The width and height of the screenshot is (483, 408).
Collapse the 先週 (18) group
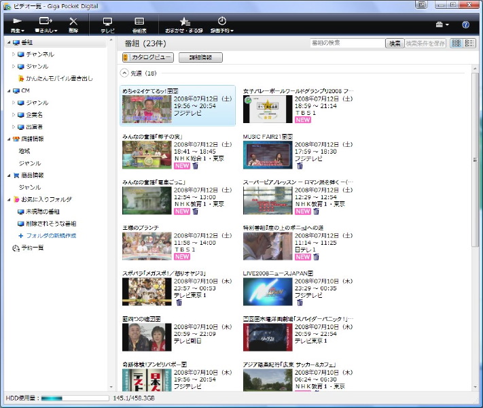tap(124, 73)
